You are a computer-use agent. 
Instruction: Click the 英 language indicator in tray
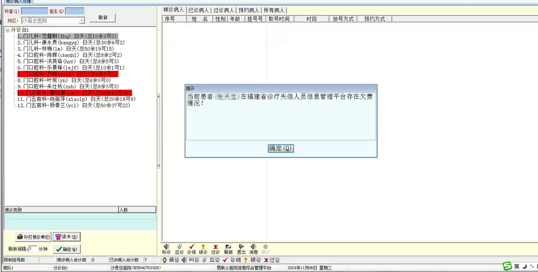click(x=517, y=266)
